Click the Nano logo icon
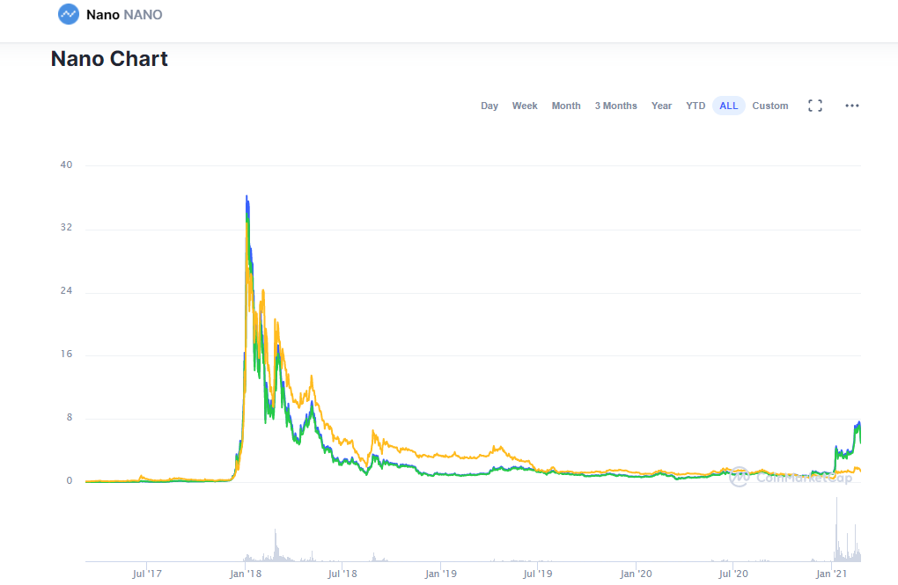Viewport: 898px width, 585px height. 69,14
